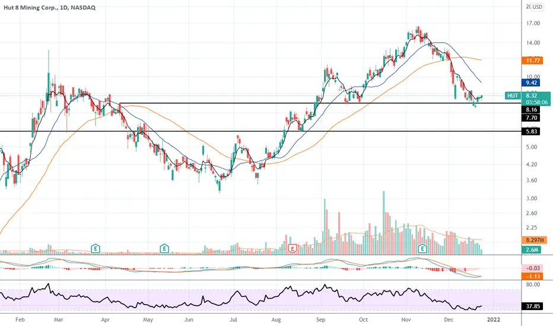The width and height of the screenshot is (553, 326).
Task: Click the 2.60 price axis label
Action: (x=532, y=213)
